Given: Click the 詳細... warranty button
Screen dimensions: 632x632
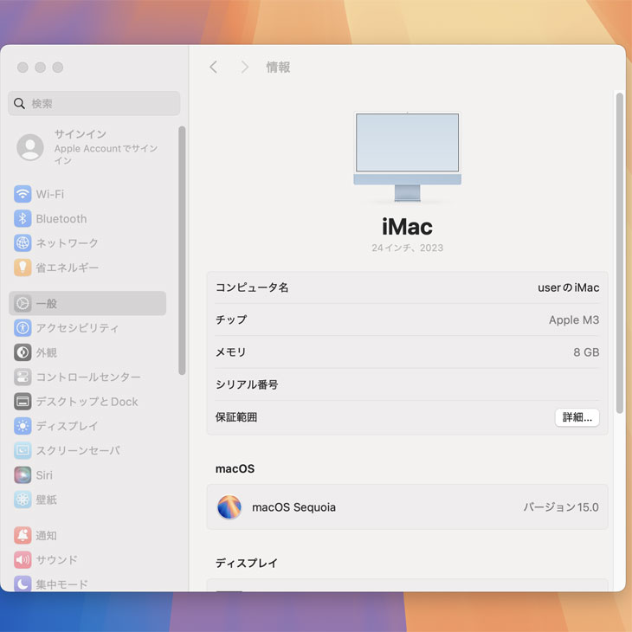Looking at the screenshot, I should click(x=577, y=417).
